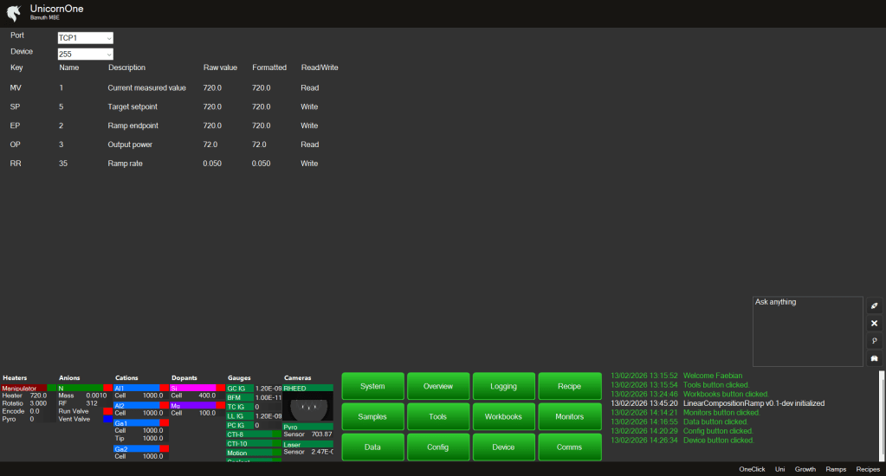The image size is (886, 476).
Task: Open the green Workbooks button
Action: click(503, 416)
